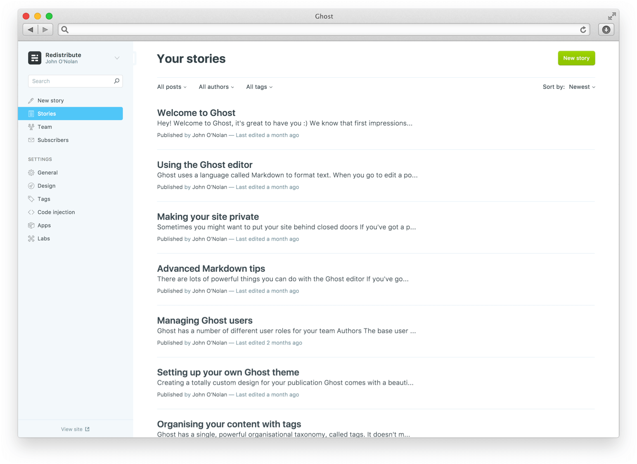The height and width of the screenshot is (464, 637).
Task: Open the All authors dropdown
Action: tap(216, 87)
